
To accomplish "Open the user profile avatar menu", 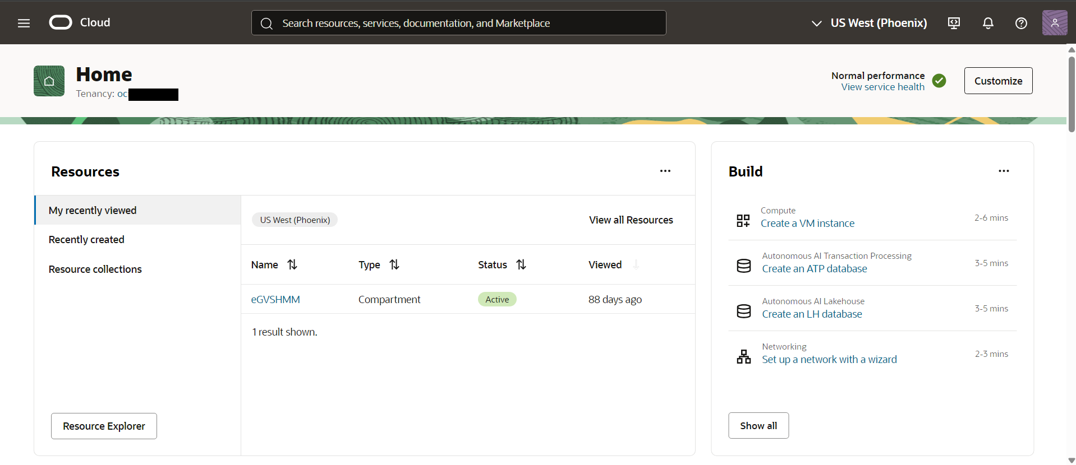I will tap(1054, 23).
